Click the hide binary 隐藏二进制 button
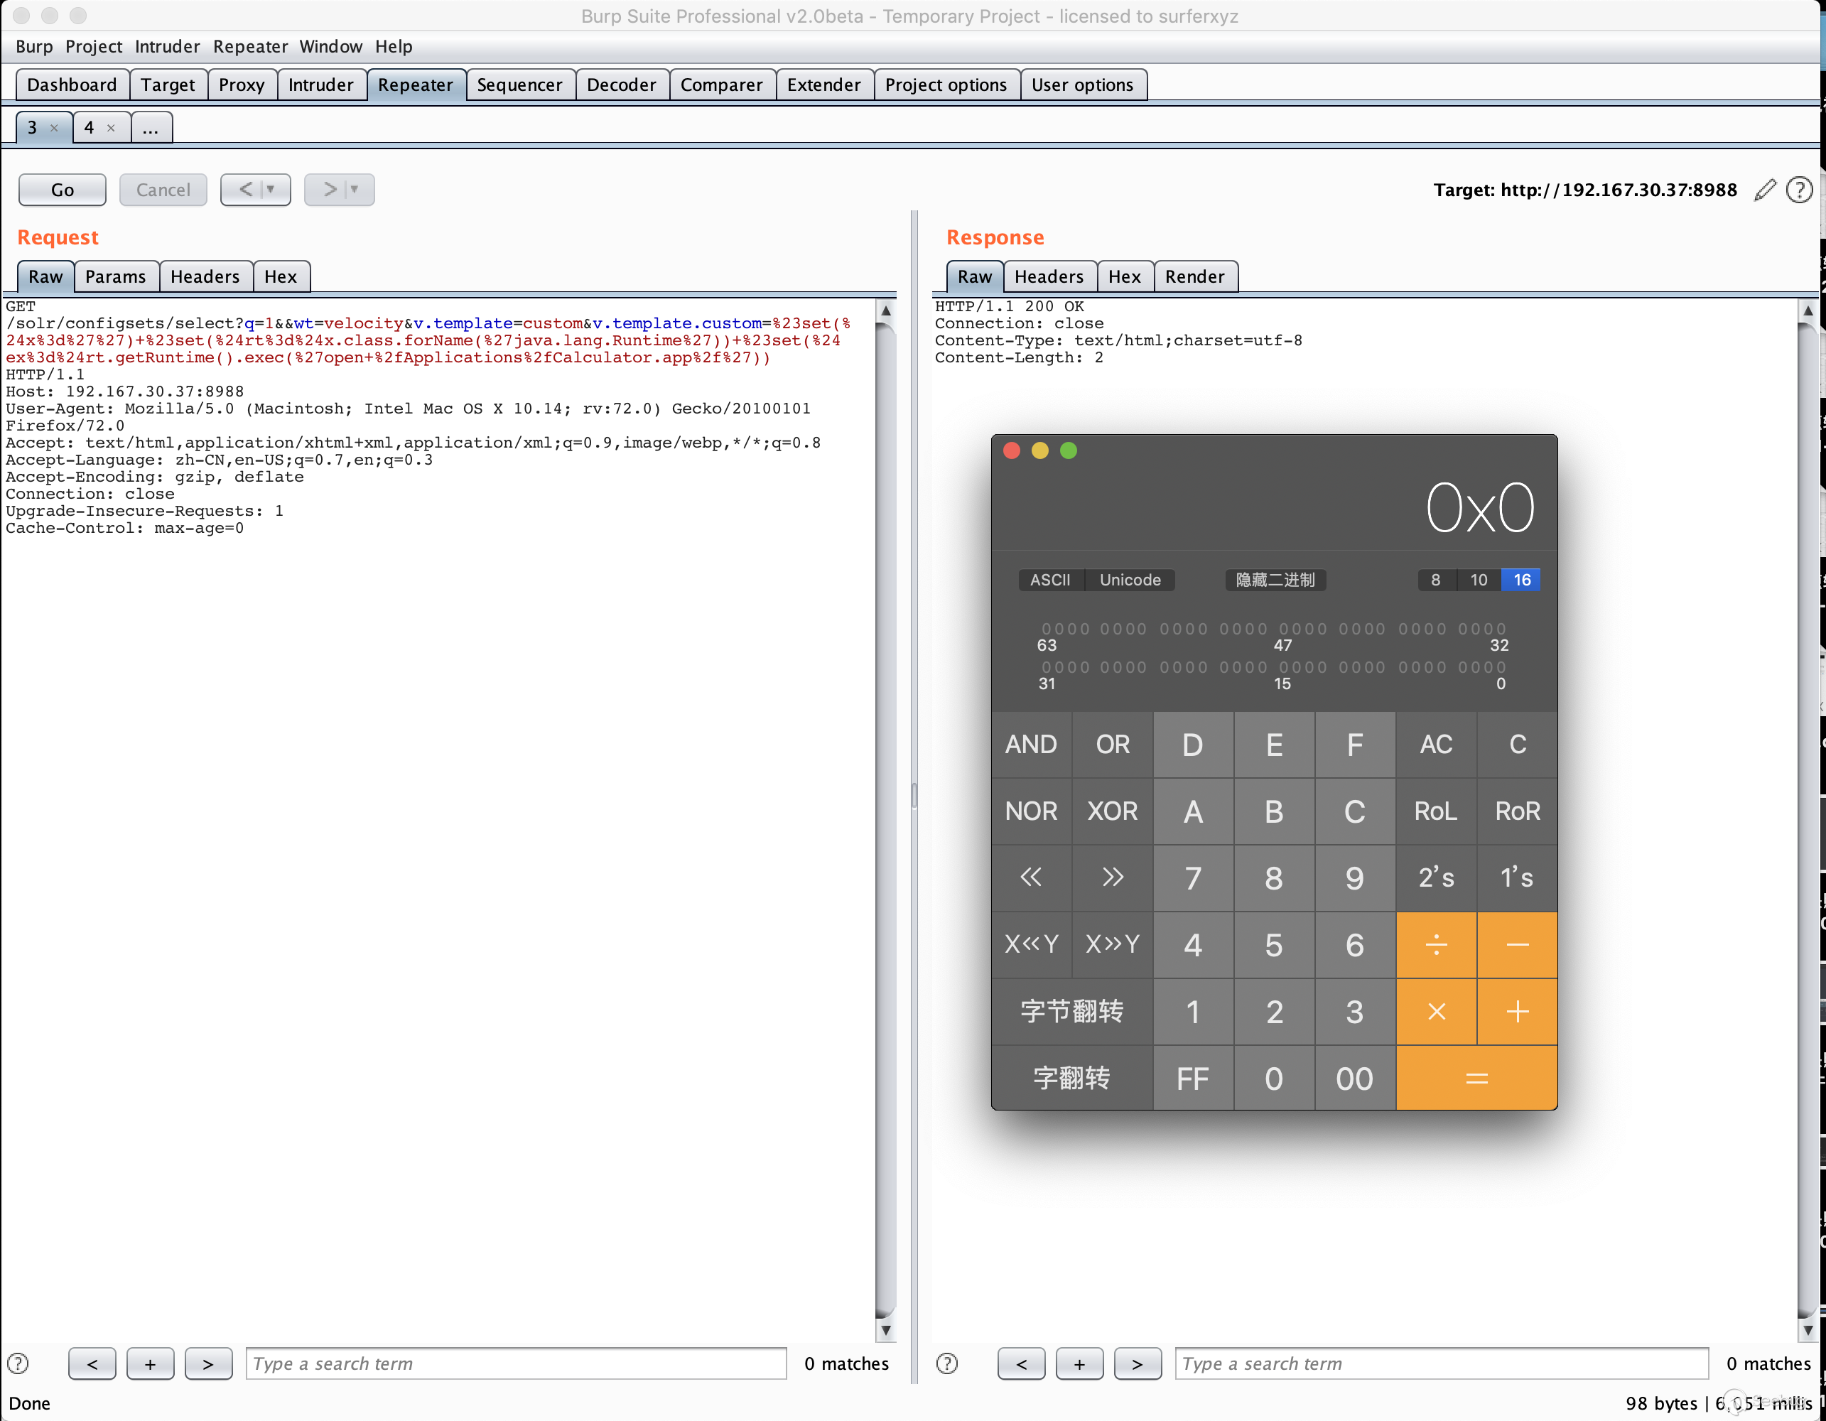 pyautogui.click(x=1275, y=579)
